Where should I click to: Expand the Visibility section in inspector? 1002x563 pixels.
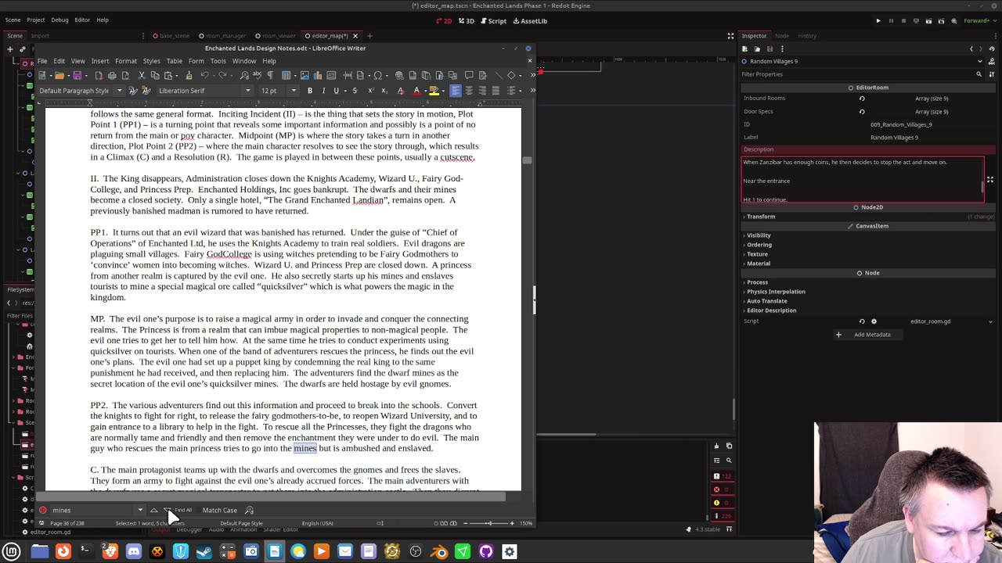758,235
